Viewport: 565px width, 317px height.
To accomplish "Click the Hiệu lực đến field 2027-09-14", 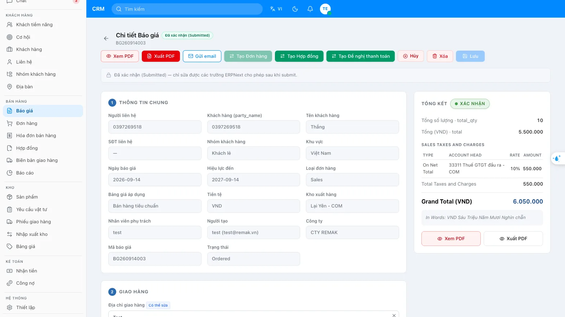I will [254, 180].
